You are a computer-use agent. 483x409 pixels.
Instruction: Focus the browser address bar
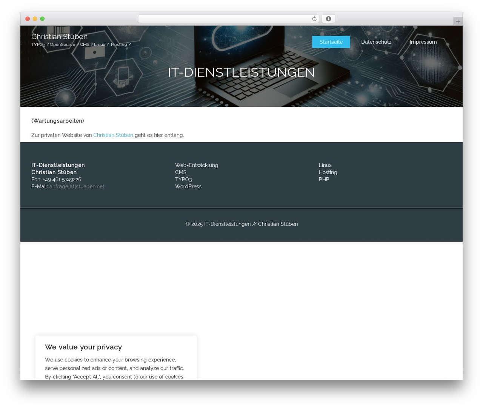coord(228,19)
